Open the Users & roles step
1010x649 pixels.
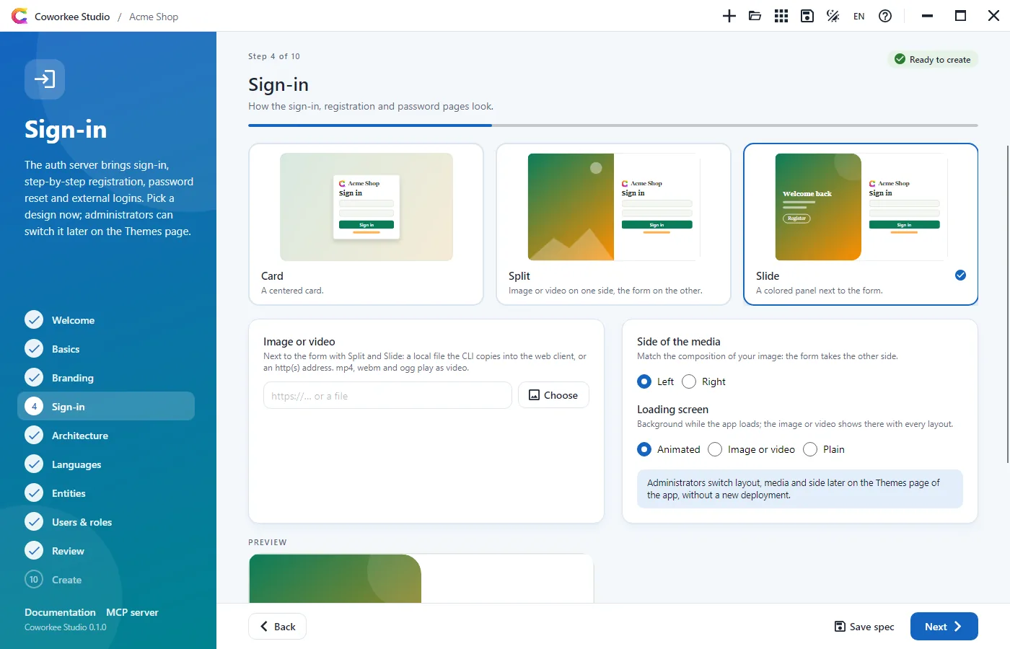(x=106, y=521)
